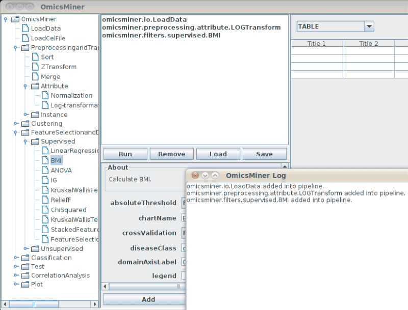
Task: Click the ANOVA document icon
Action: [x=45, y=171]
